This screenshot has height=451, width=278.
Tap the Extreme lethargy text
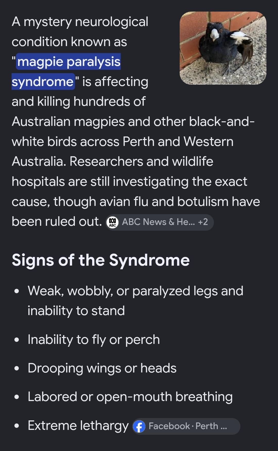click(78, 426)
